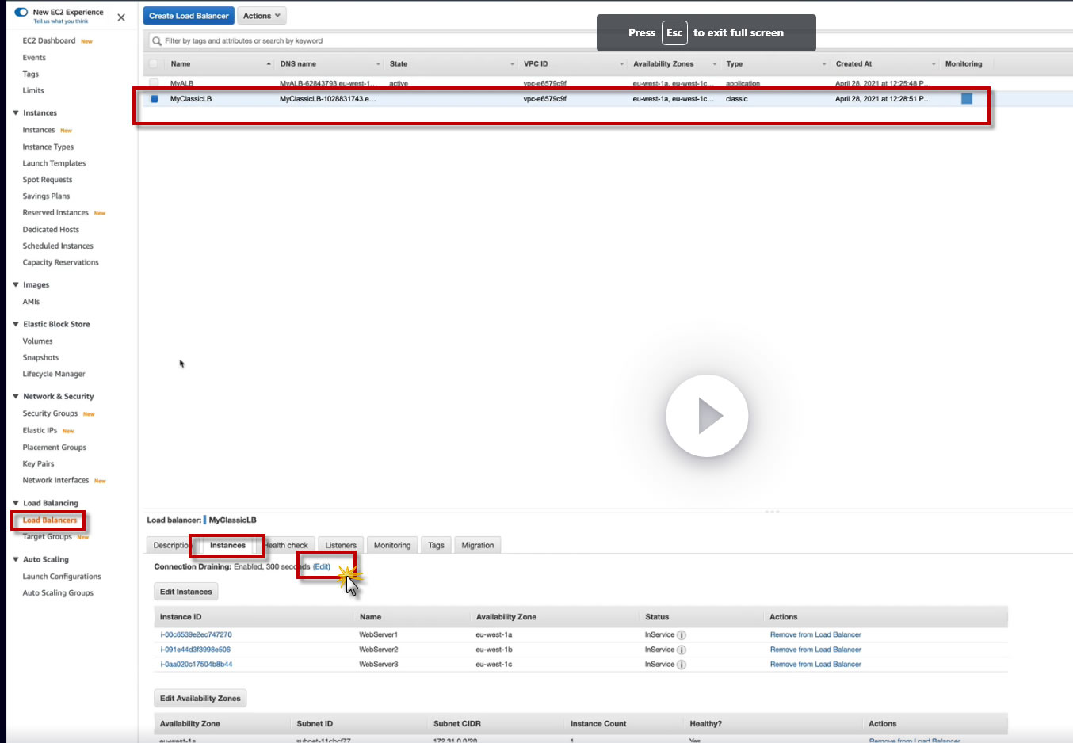
Task: Collapse the Elastic Block Store section
Action: [16, 324]
